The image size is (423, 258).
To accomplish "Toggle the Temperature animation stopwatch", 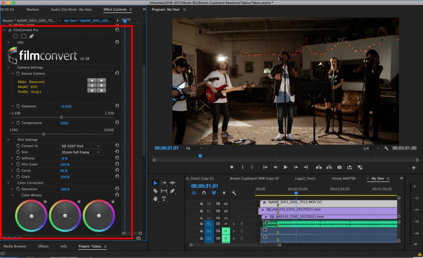I will tap(18, 123).
